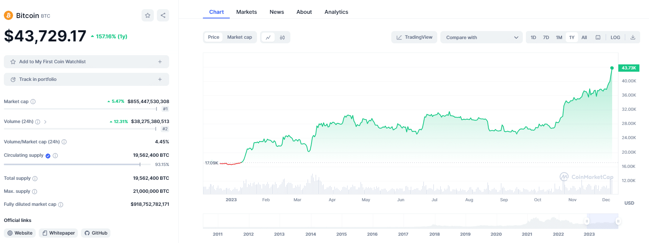This screenshot has width=649, height=243.
Task: Select the 7D time range
Action: 546,37
